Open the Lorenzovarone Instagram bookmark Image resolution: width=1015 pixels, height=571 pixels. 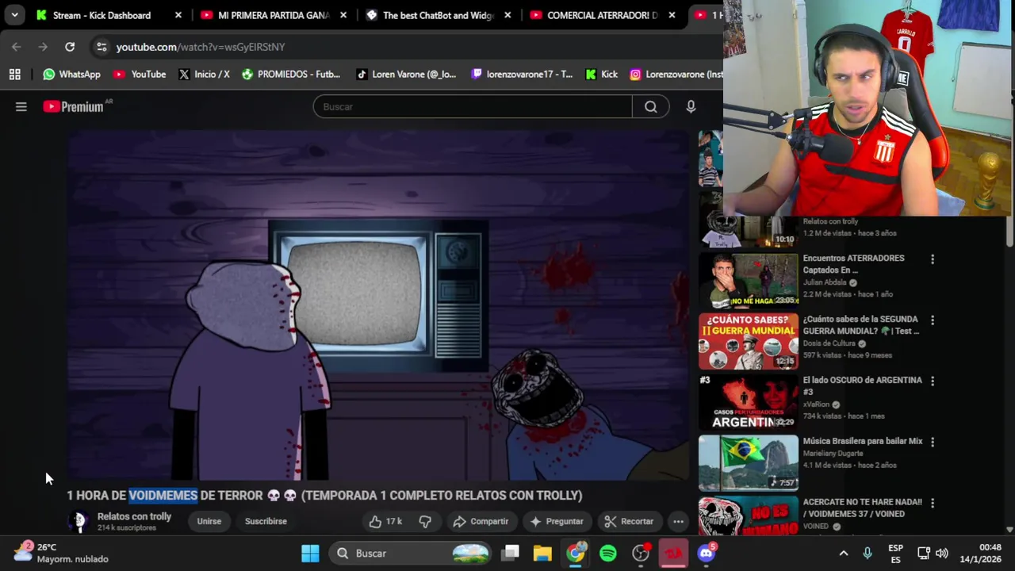pos(676,75)
